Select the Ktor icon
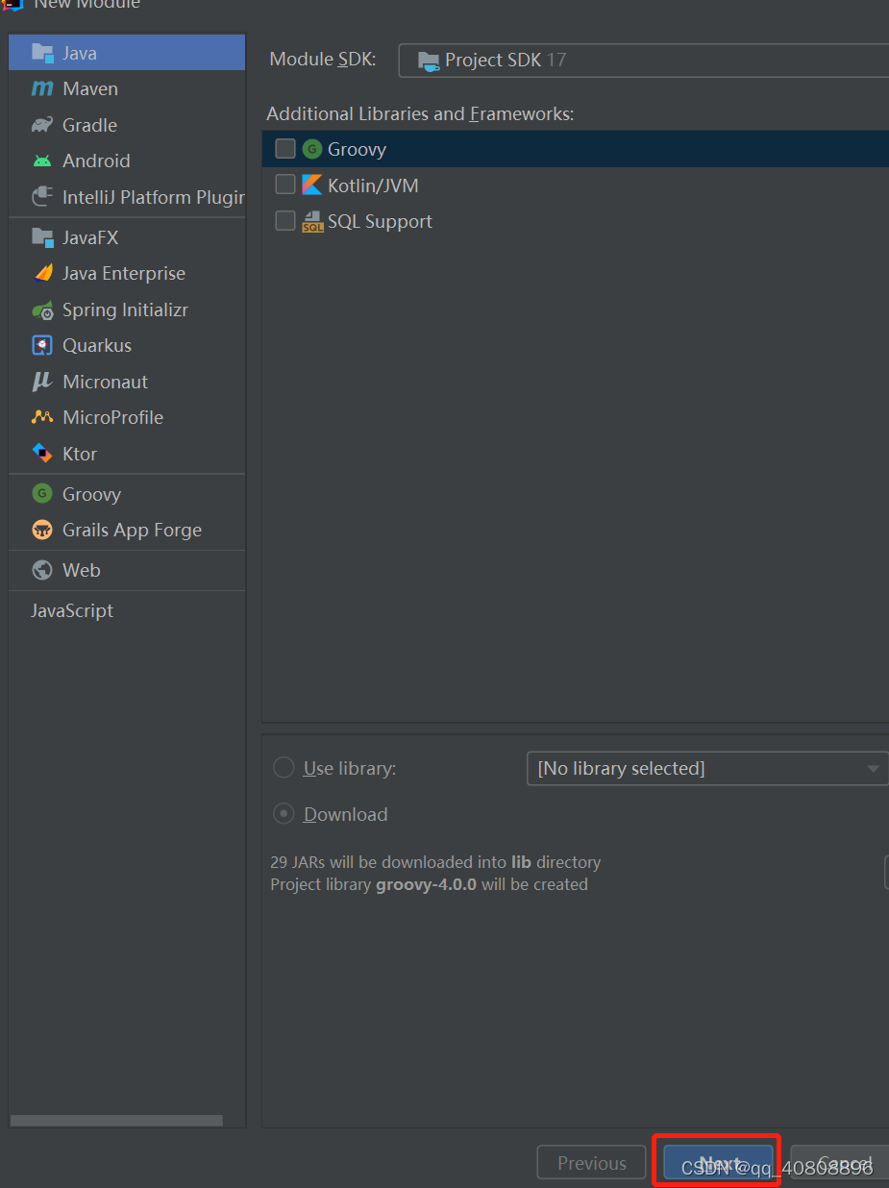This screenshot has width=889, height=1188. 42,454
